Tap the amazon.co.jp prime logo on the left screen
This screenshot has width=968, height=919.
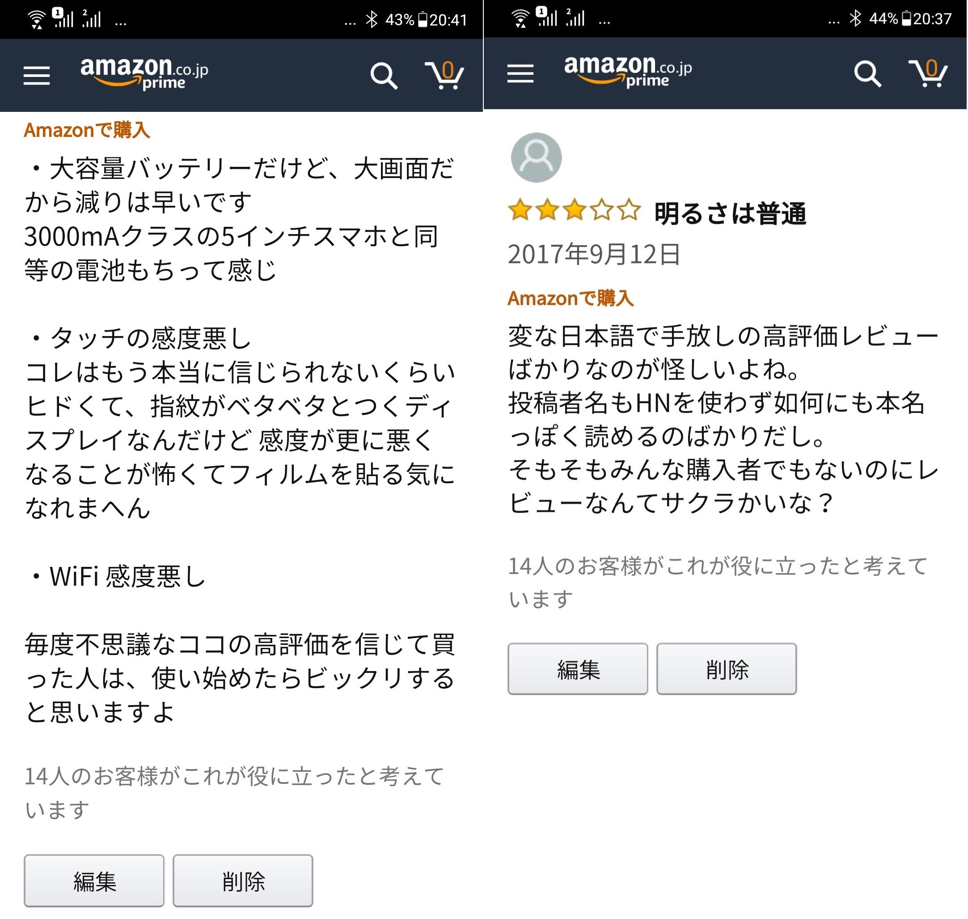pyautogui.click(x=144, y=73)
